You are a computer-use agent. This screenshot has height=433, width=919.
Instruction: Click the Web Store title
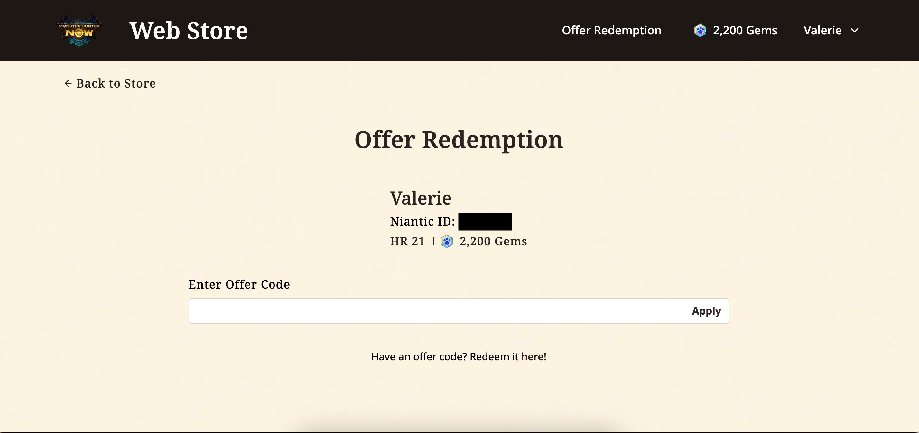click(188, 31)
